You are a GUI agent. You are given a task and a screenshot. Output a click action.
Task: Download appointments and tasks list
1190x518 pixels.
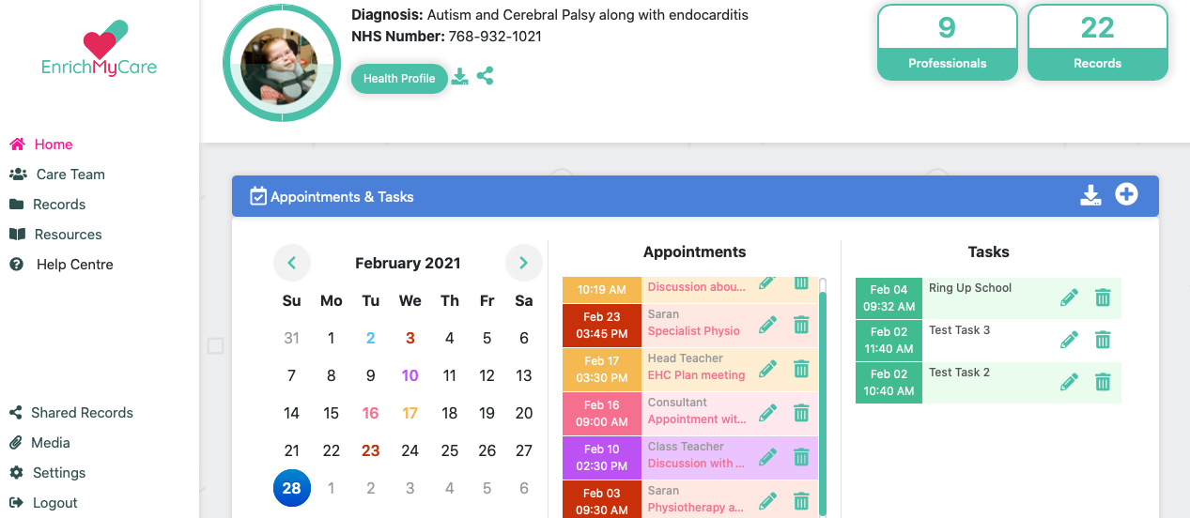[x=1090, y=195]
